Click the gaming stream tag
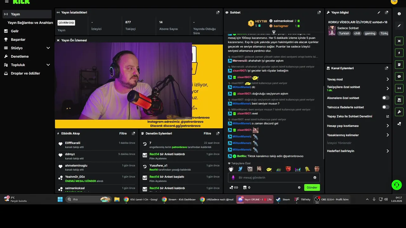 370,33
